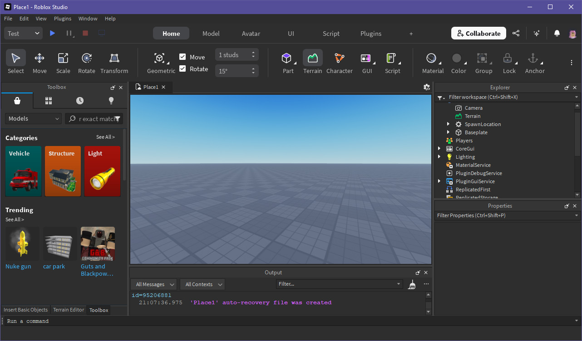The height and width of the screenshot is (341, 582).
Task: Expand the Lighting service node
Action: click(439, 157)
